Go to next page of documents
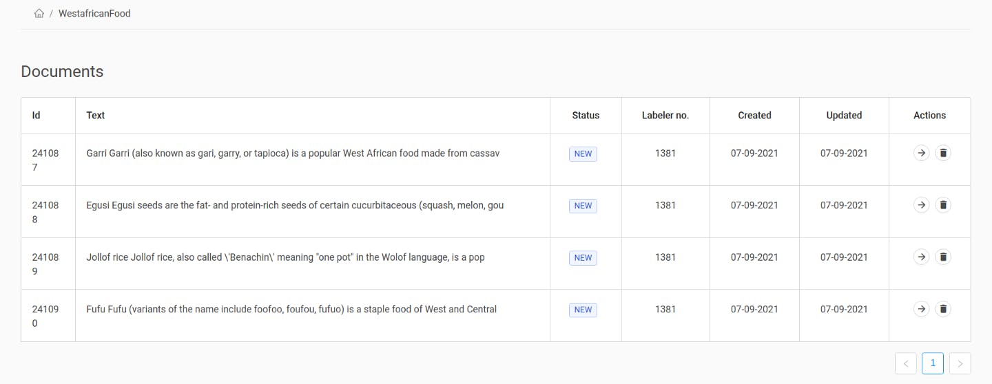The image size is (992, 384). [960, 363]
